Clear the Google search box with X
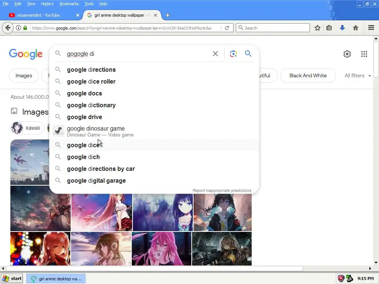This screenshot has height=284, width=379. coord(215,54)
